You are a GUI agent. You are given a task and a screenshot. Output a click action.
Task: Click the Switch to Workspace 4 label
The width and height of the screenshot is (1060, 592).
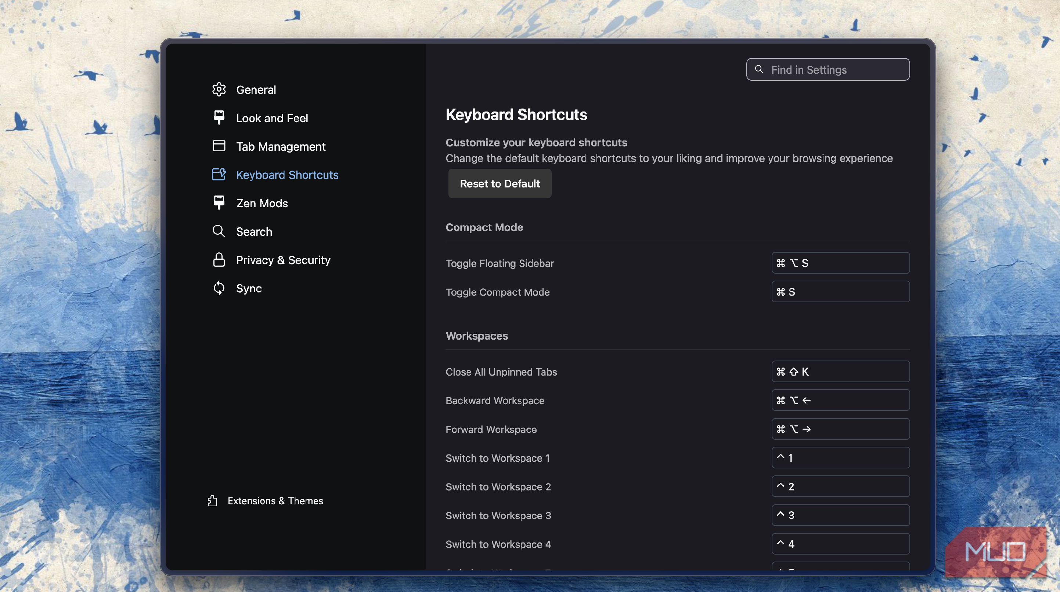coord(498,544)
